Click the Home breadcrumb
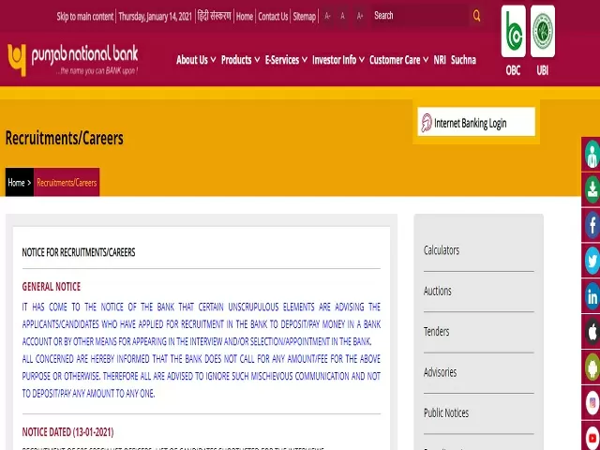 pos(20,182)
